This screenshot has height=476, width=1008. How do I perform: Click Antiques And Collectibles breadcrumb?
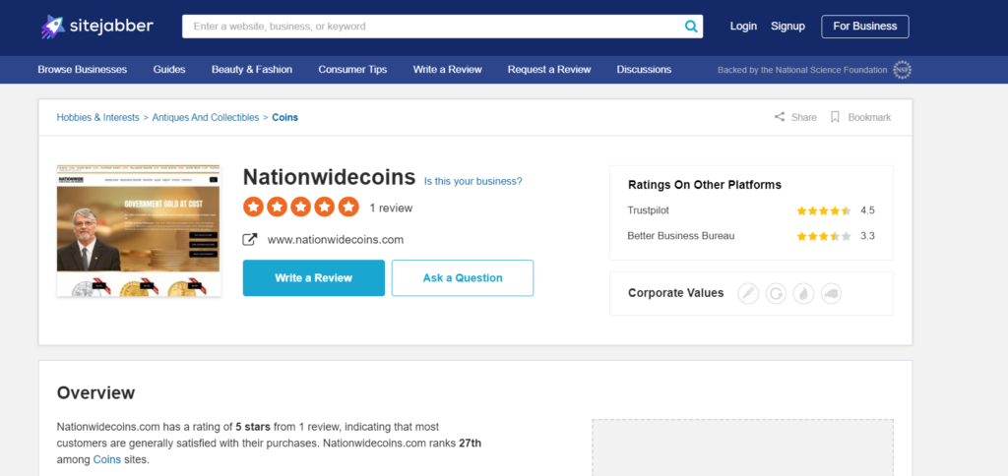pyautogui.click(x=206, y=118)
